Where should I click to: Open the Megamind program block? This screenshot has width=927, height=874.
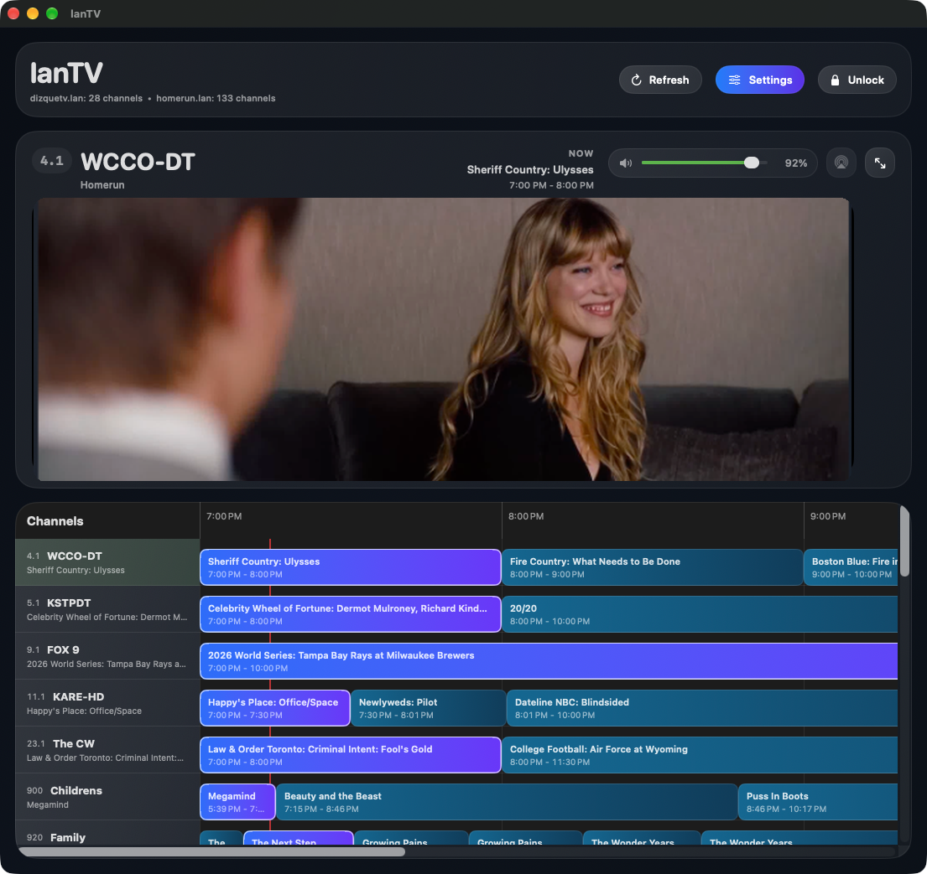tap(237, 802)
